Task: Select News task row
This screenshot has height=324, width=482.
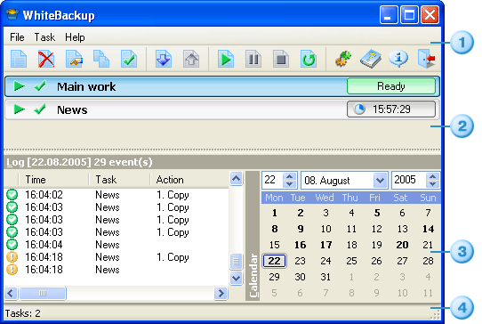Action: coord(222,109)
